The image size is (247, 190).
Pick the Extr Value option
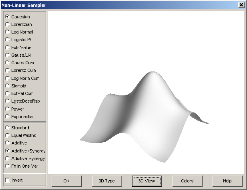click(18, 47)
